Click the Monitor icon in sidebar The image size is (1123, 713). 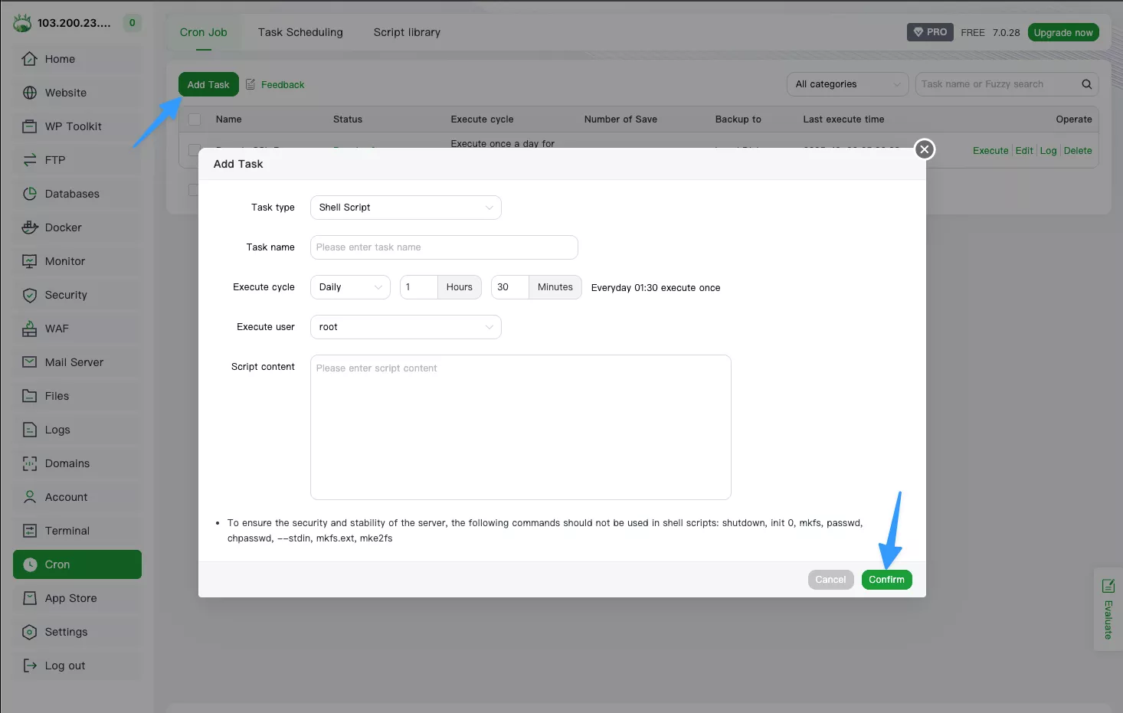pos(30,261)
